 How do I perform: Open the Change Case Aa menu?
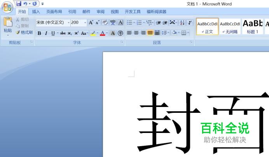pos(84,33)
